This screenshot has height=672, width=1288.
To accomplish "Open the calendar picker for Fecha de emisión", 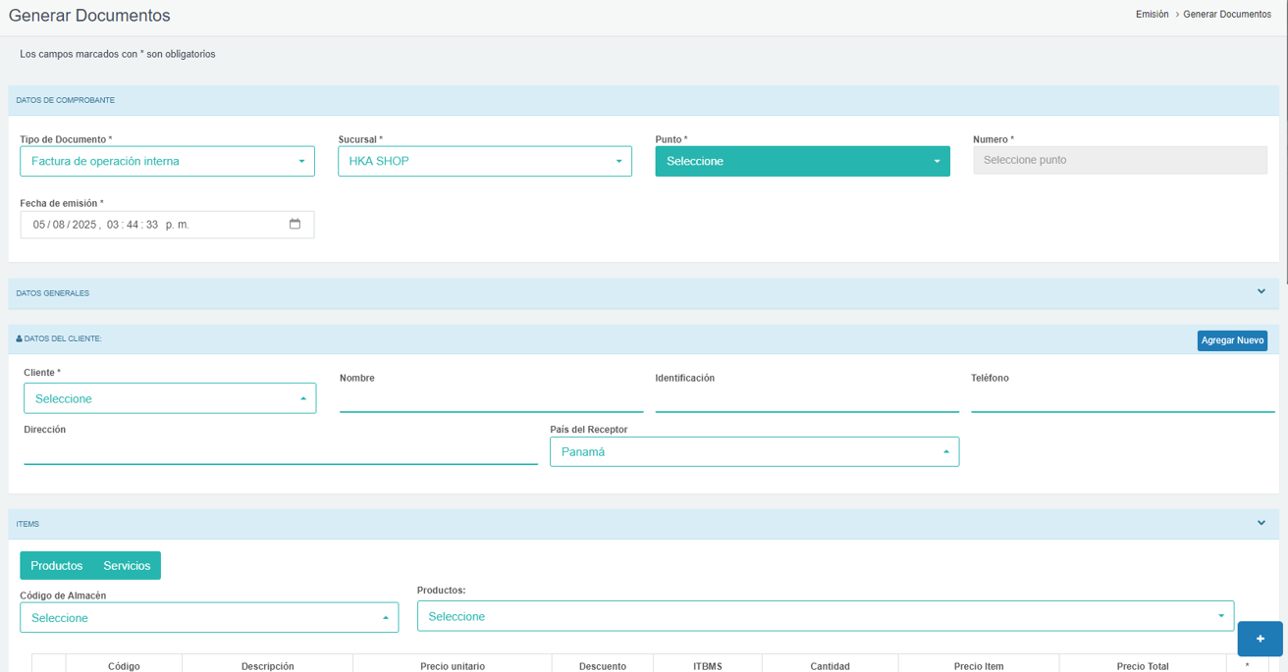I will coord(295,225).
